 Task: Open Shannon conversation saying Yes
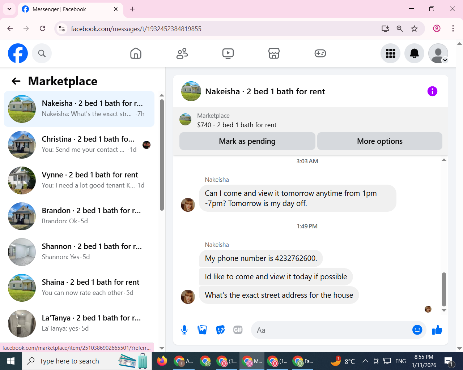coord(79,252)
